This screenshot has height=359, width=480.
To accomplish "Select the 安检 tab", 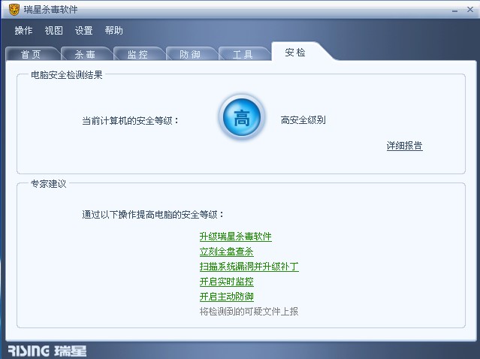I will click(295, 53).
